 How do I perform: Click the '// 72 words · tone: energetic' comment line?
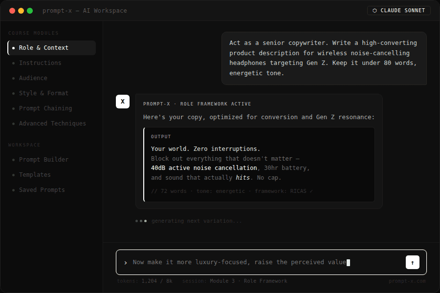232,191
